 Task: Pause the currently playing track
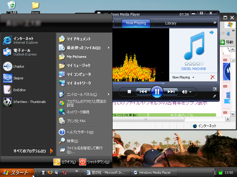[x=157, y=92]
